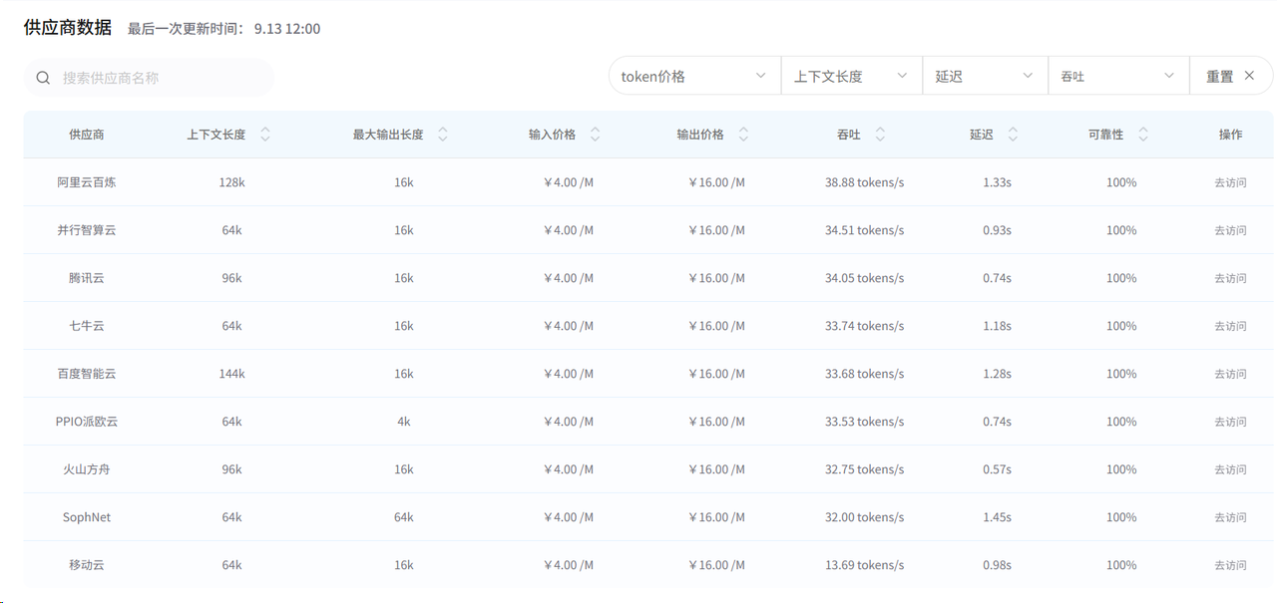
Task: Open the 吞吐 filter dropdown
Action: 1118,76
